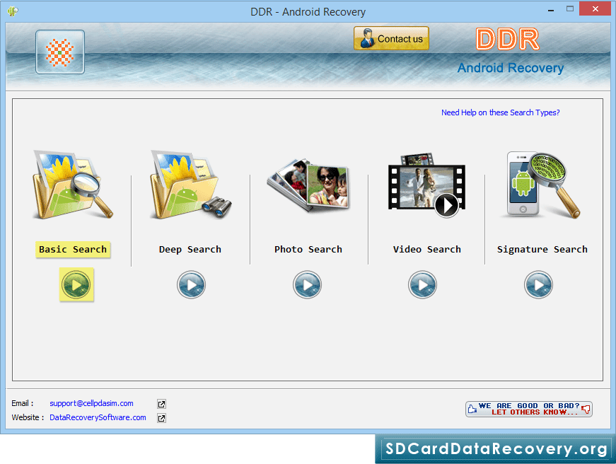This screenshot has height=464, width=616.
Task: Select the Signature Search label
Action: (x=542, y=250)
